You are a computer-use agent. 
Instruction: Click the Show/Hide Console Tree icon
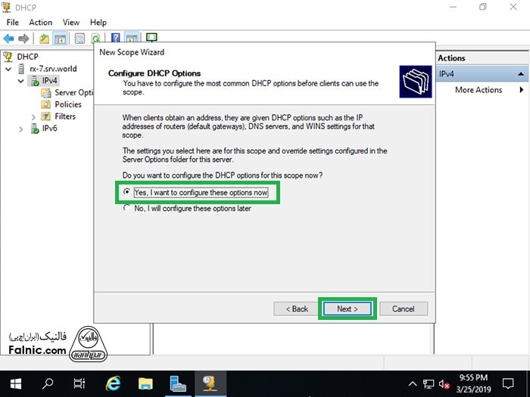[x=60, y=38]
